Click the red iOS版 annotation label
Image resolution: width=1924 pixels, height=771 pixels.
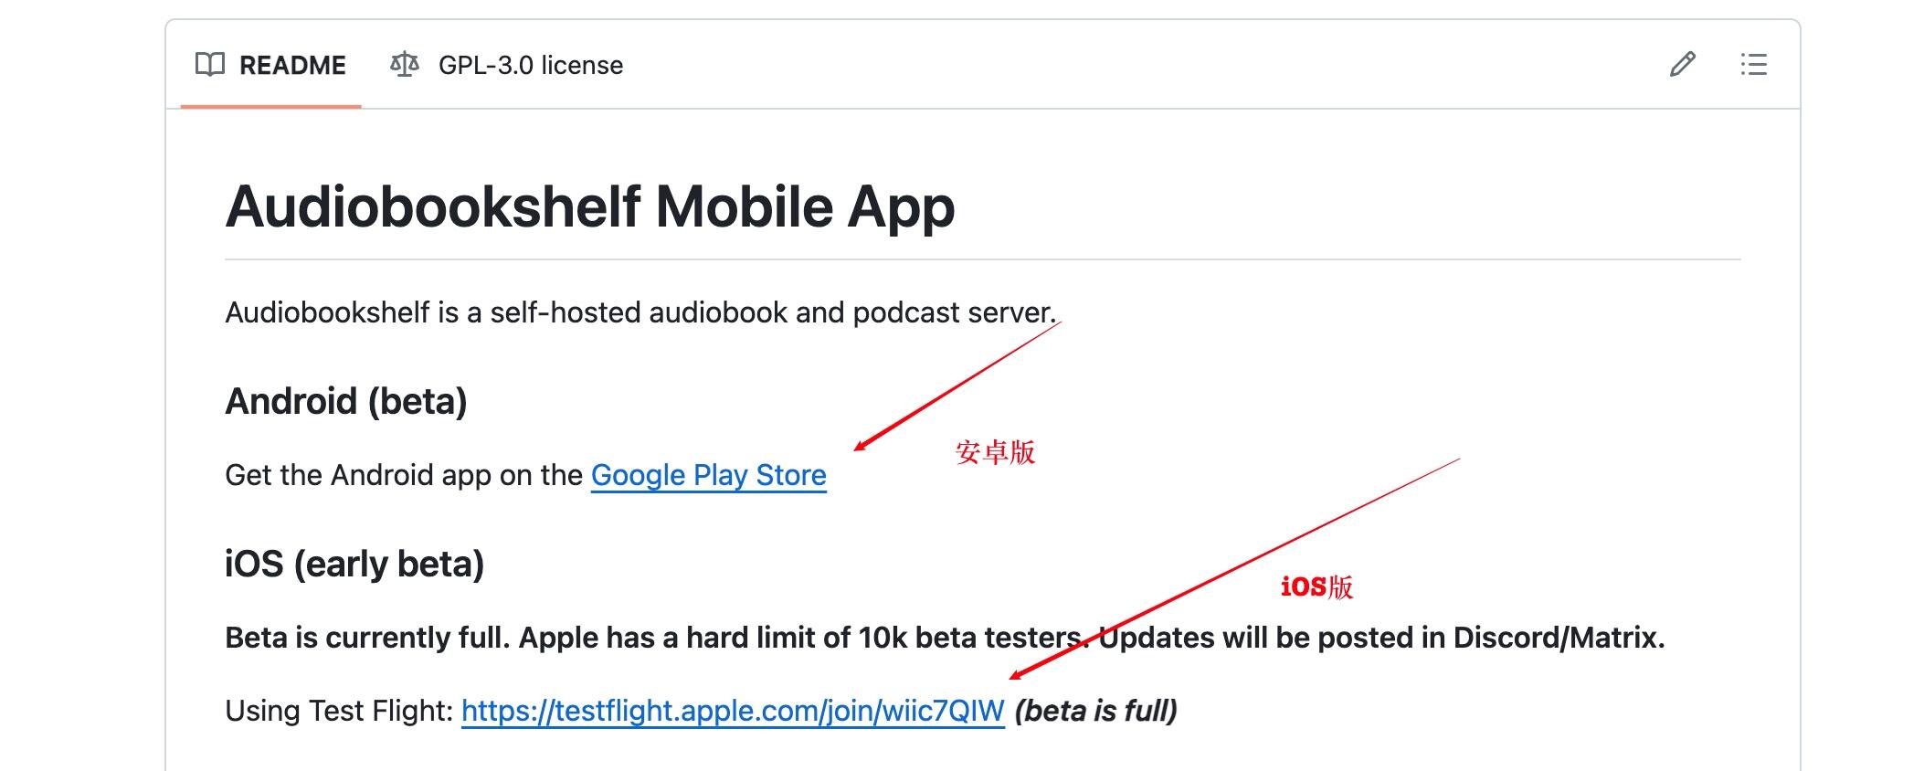[1316, 586]
